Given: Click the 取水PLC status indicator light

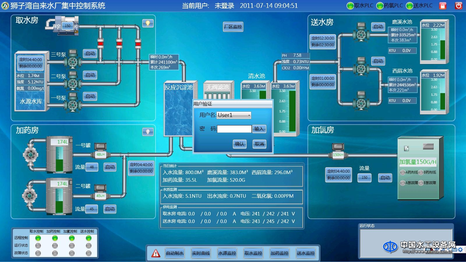Looking at the screenshot, I should tap(350, 6).
